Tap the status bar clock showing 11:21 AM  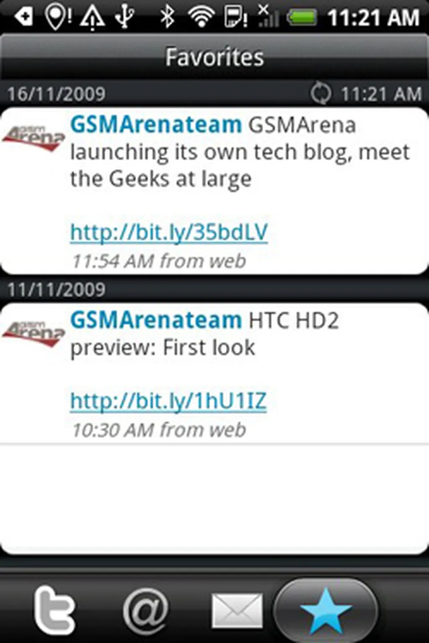pos(373,18)
